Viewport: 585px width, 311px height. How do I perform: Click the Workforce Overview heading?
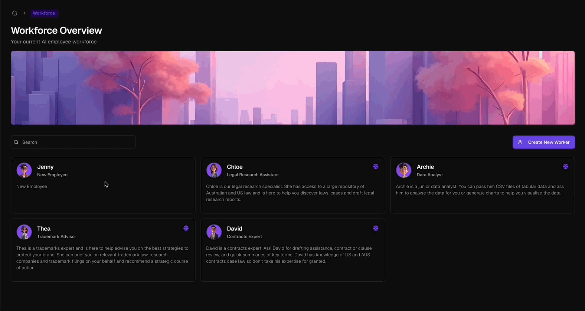click(56, 30)
